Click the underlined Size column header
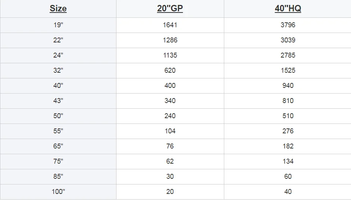This screenshot has width=351, height=200. (58, 9)
